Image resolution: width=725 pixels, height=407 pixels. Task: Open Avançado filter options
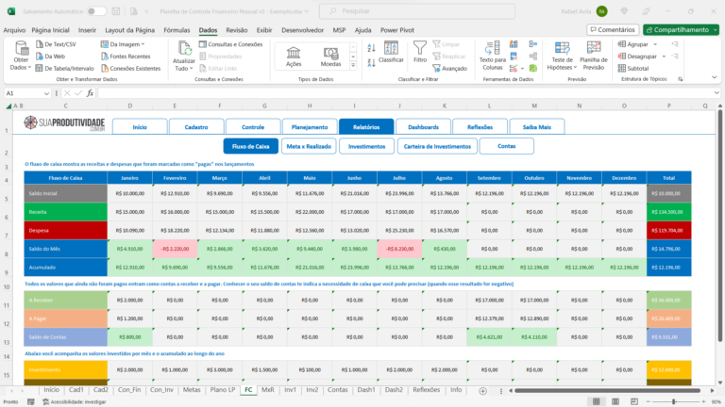coord(450,68)
